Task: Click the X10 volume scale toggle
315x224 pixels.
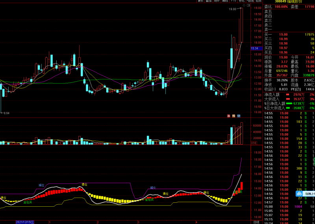Action: [254, 143]
